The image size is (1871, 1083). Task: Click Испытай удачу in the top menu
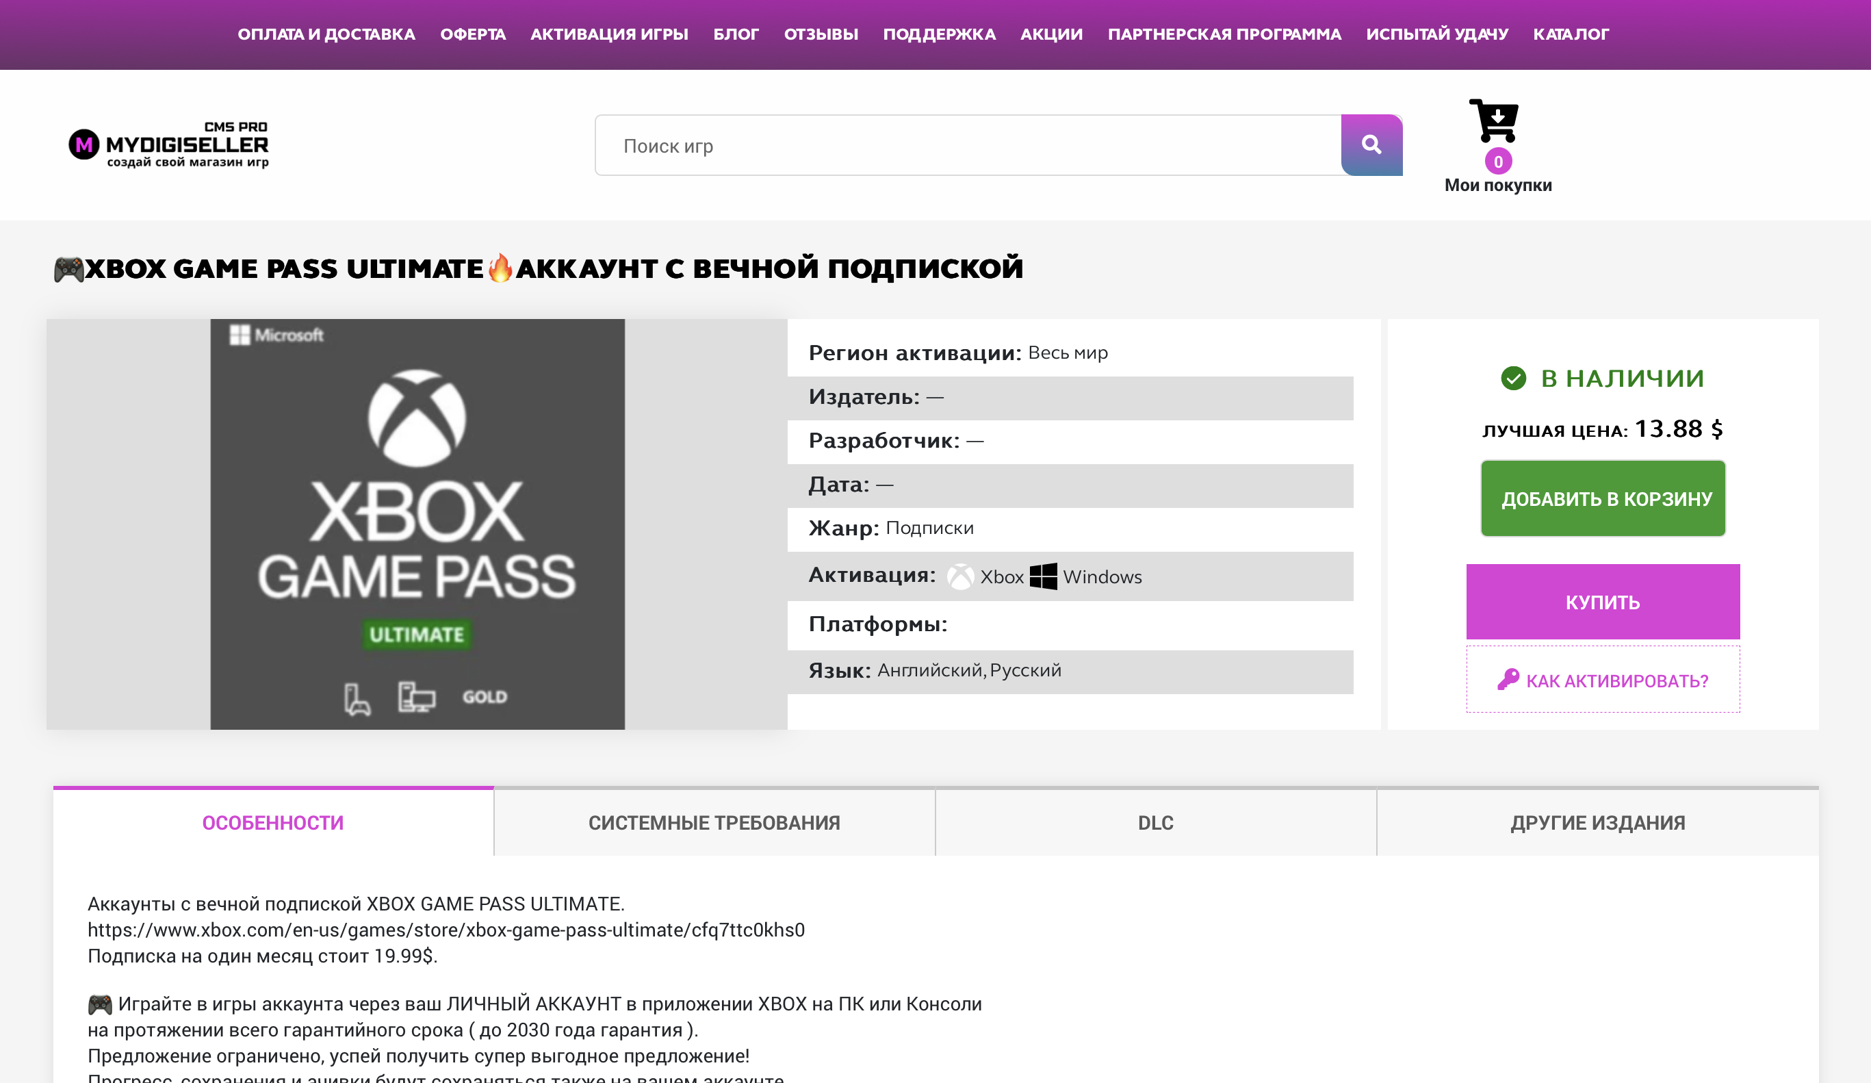click(x=1437, y=34)
